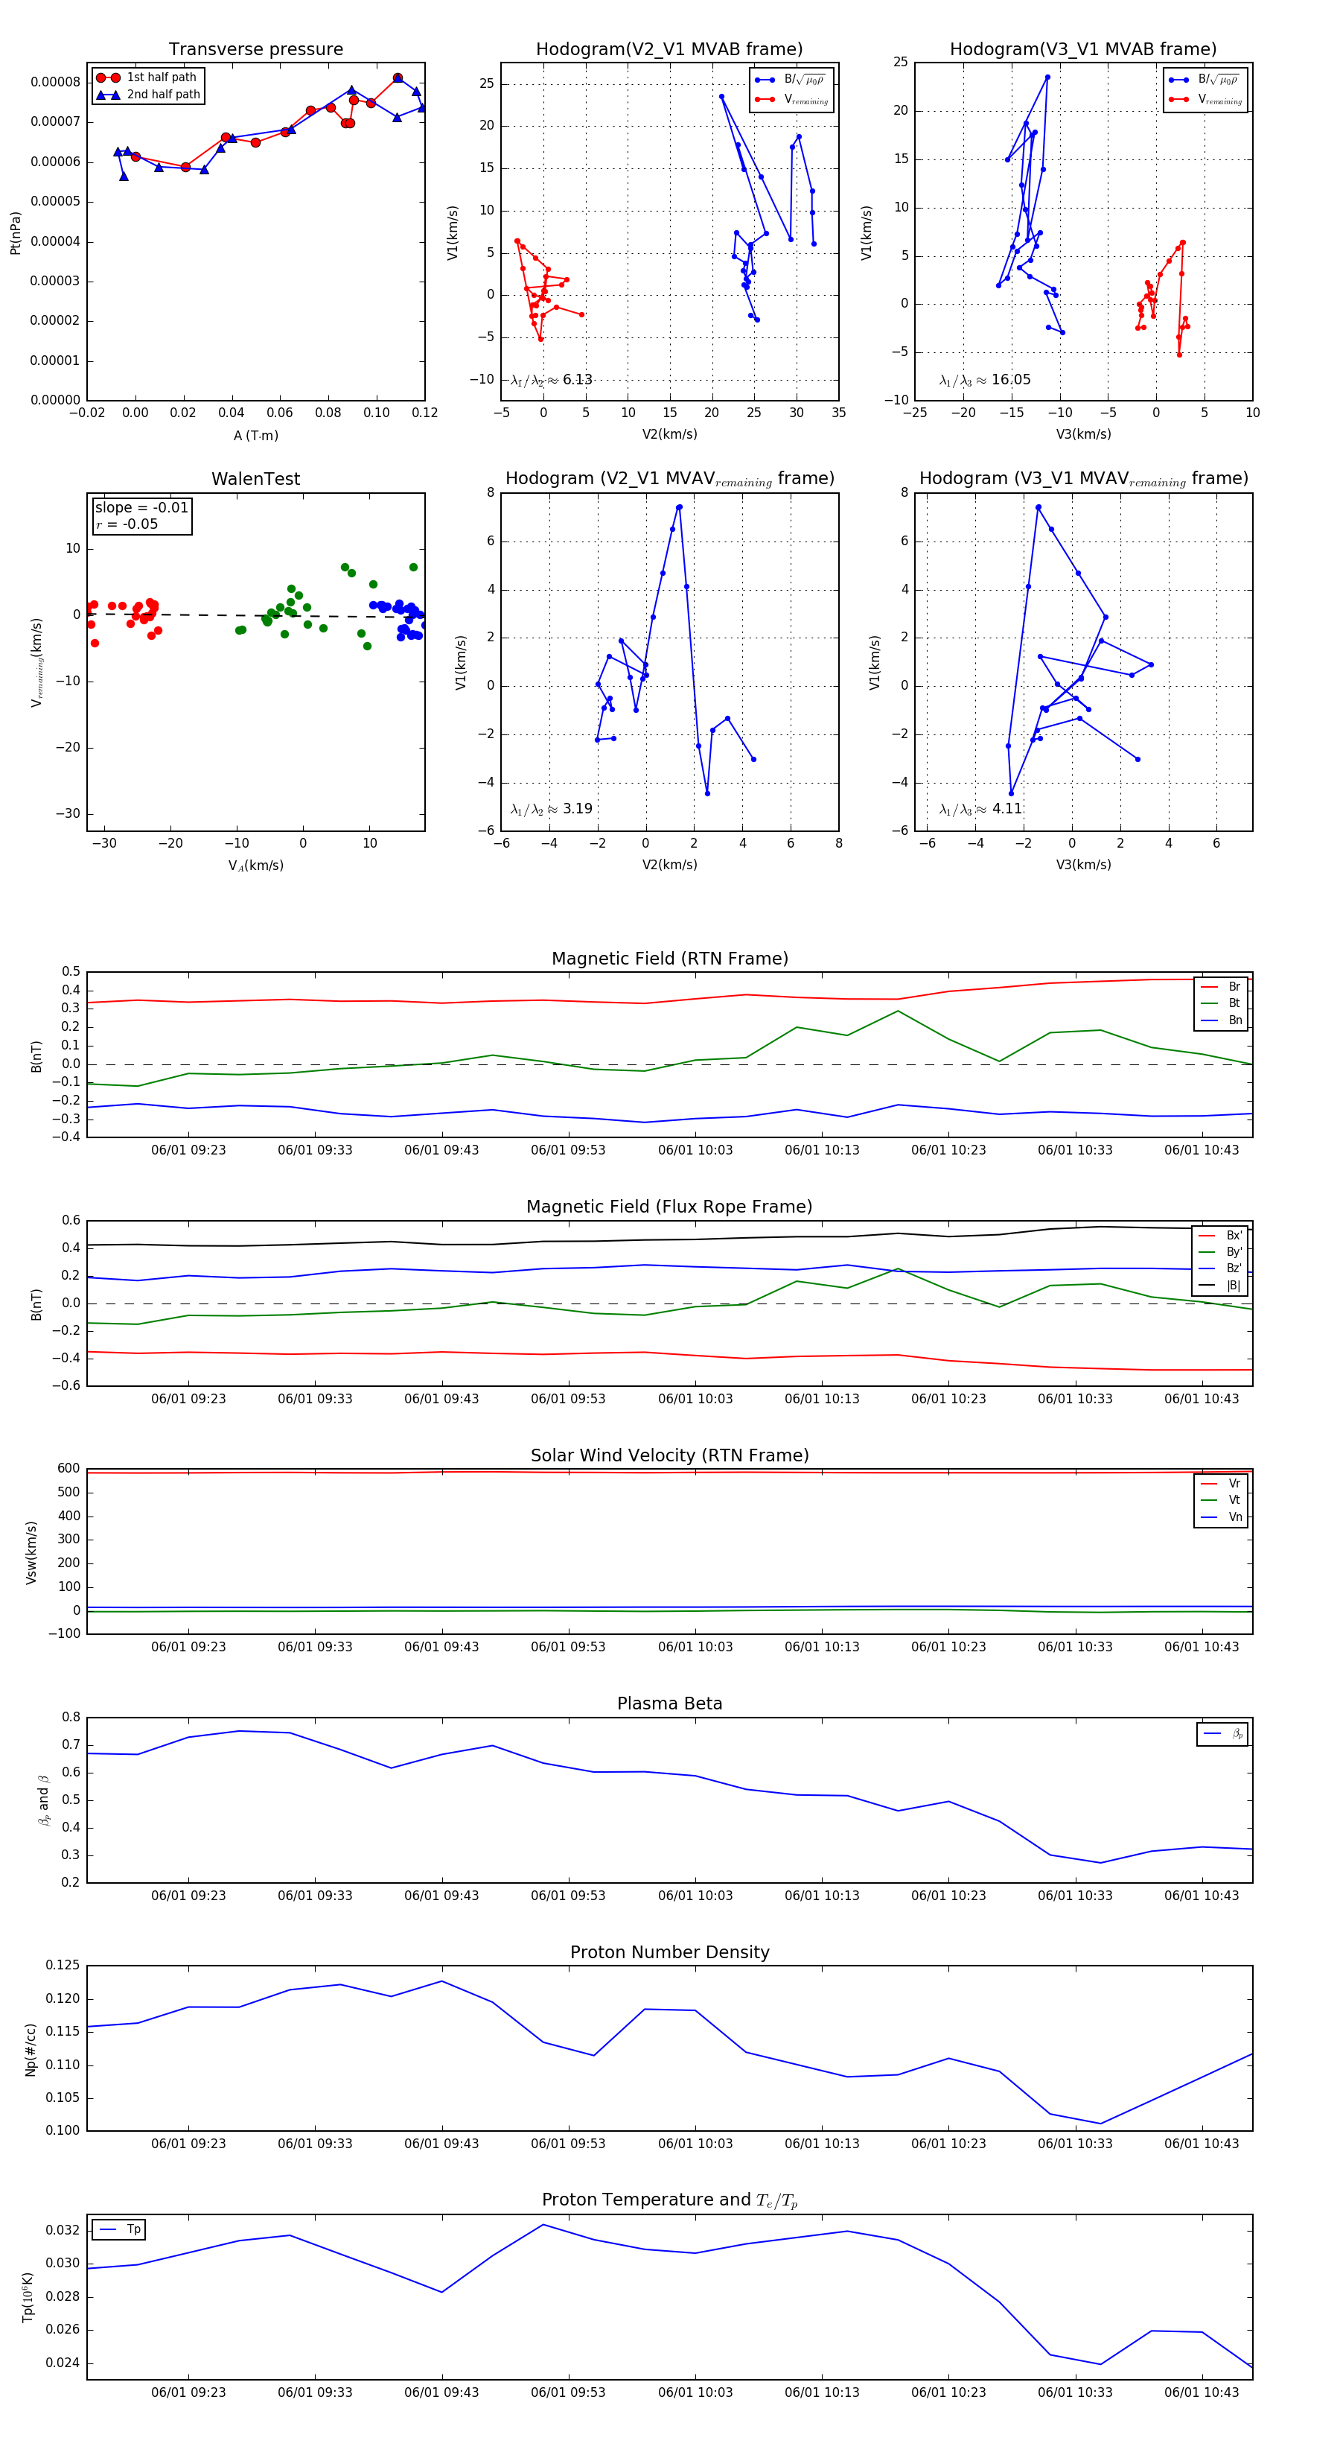
Task: Click the 'Br' legend entry
Action: click(x=1221, y=987)
